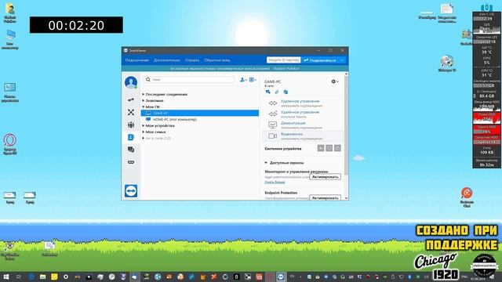Click the TeamViewer logo at sidebar bottom

click(131, 191)
